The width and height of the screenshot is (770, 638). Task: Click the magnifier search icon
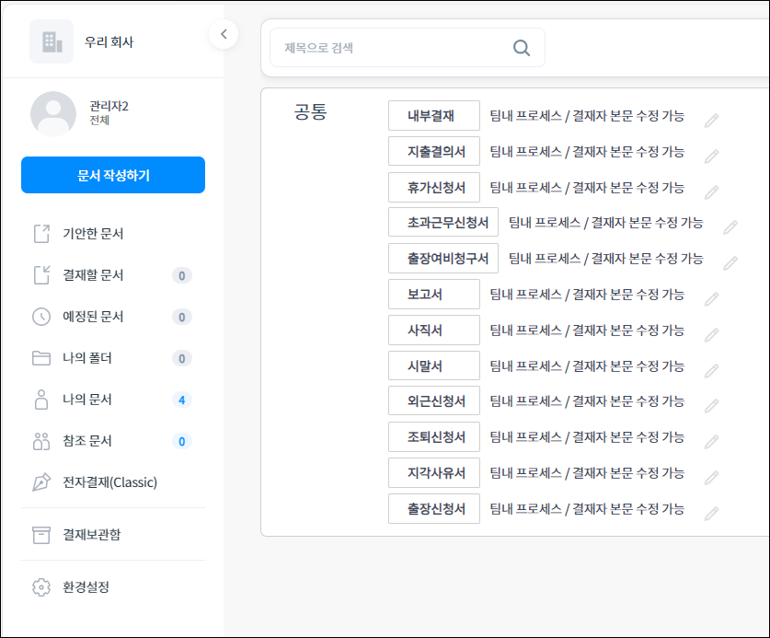click(x=521, y=48)
